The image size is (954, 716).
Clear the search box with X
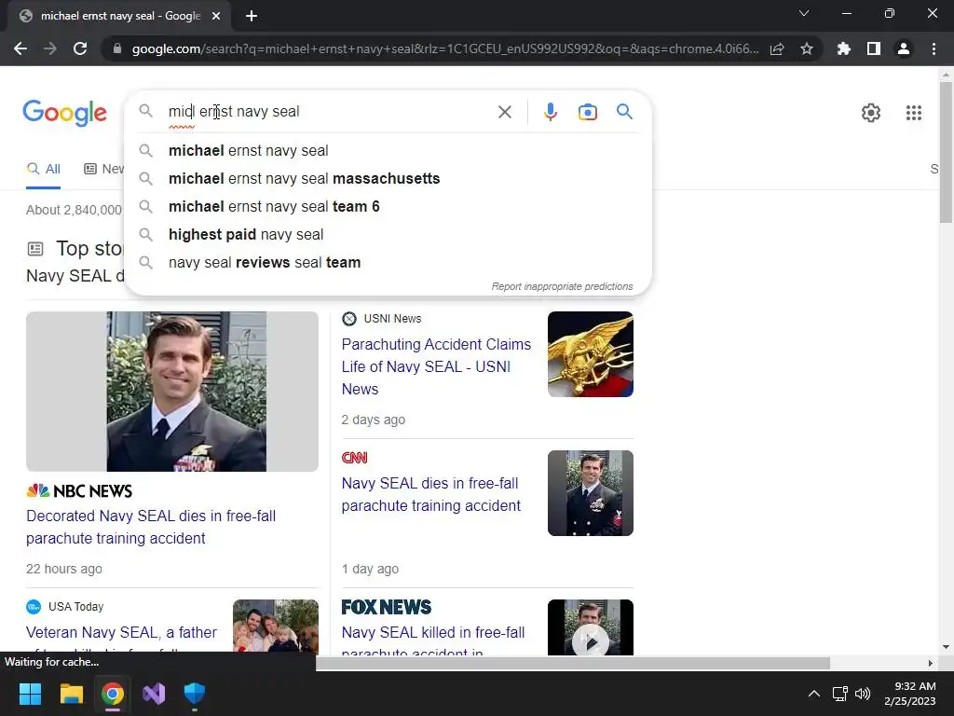[504, 112]
